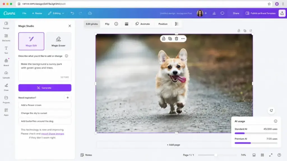287x161 pixels.
Task: Click the upload share icon at top right
Action: pyautogui.click(x=282, y=13)
